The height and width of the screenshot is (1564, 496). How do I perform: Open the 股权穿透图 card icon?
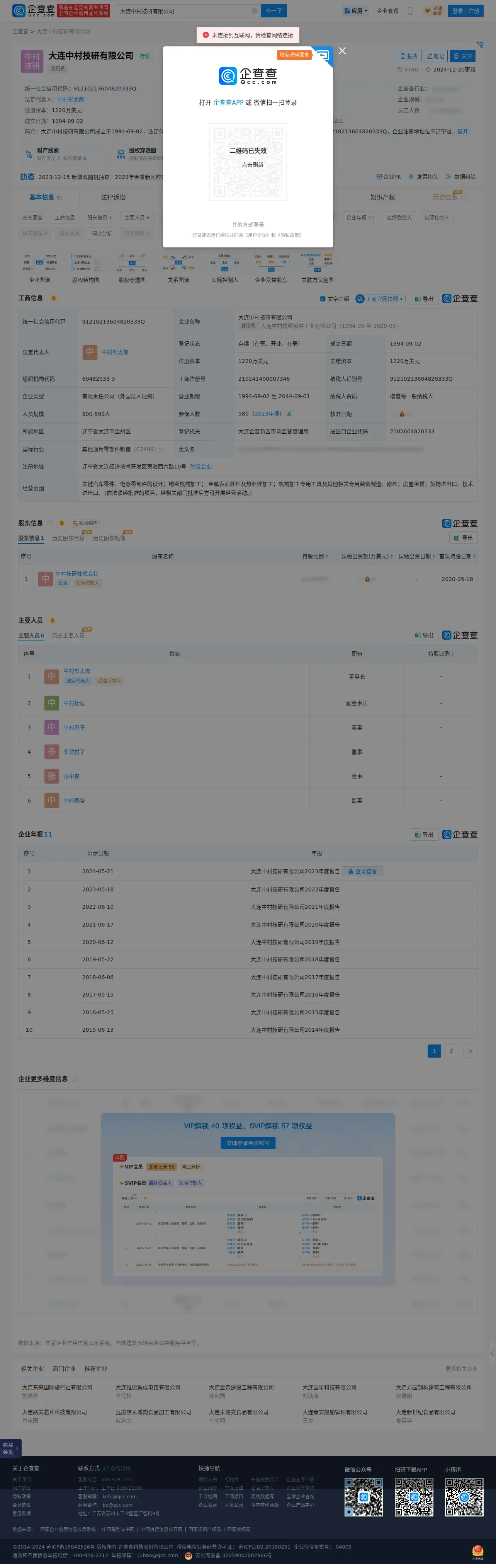point(121,154)
